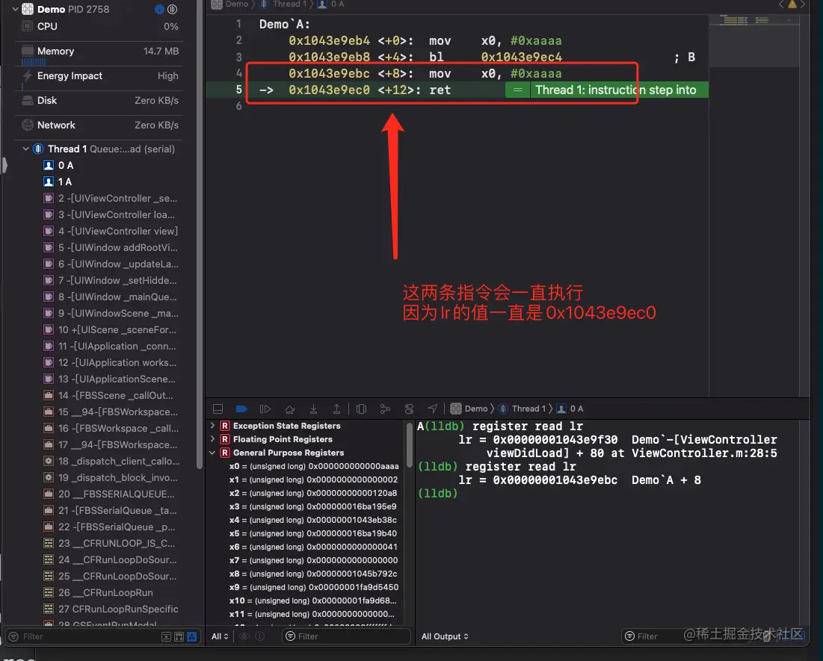Image resolution: width=823 pixels, height=661 pixels.
Task: Step out of the current function
Action: 336,409
